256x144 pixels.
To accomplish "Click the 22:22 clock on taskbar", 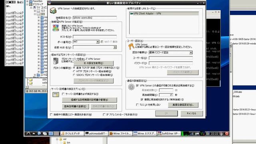I will [x=214, y=134].
